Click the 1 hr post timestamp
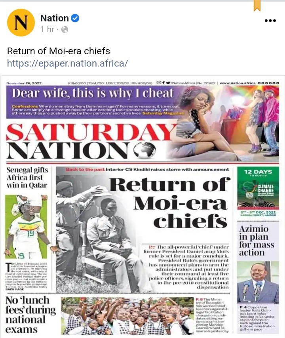 pos(47,29)
